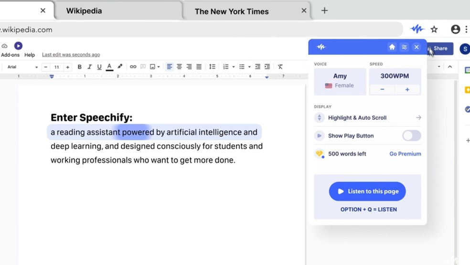Go to Speechify home via house icon
Screen dimensions: 470x265
point(392,47)
